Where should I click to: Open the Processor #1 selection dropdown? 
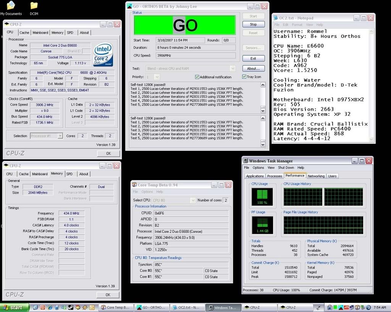pyautogui.click(x=60, y=136)
